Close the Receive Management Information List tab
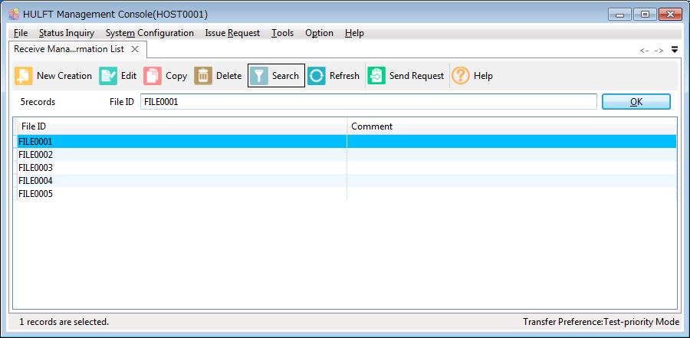 tap(135, 49)
